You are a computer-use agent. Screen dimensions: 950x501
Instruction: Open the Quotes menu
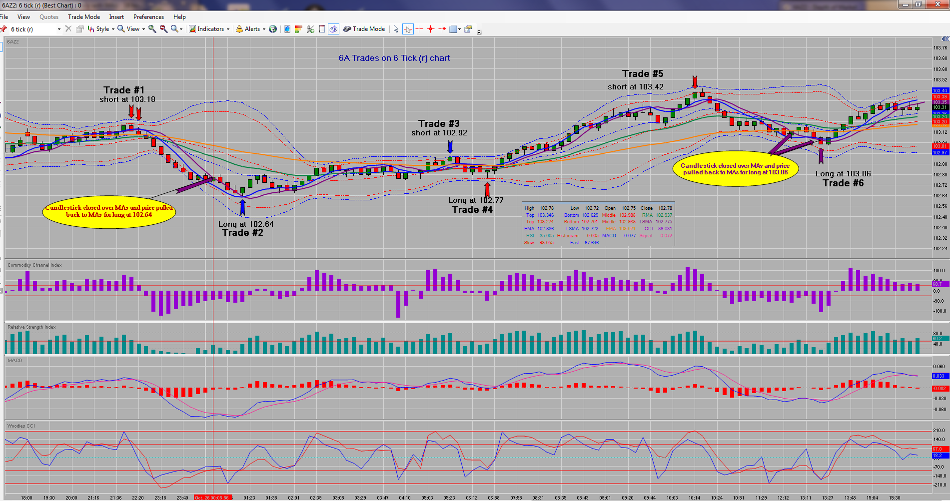click(x=49, y=17)
